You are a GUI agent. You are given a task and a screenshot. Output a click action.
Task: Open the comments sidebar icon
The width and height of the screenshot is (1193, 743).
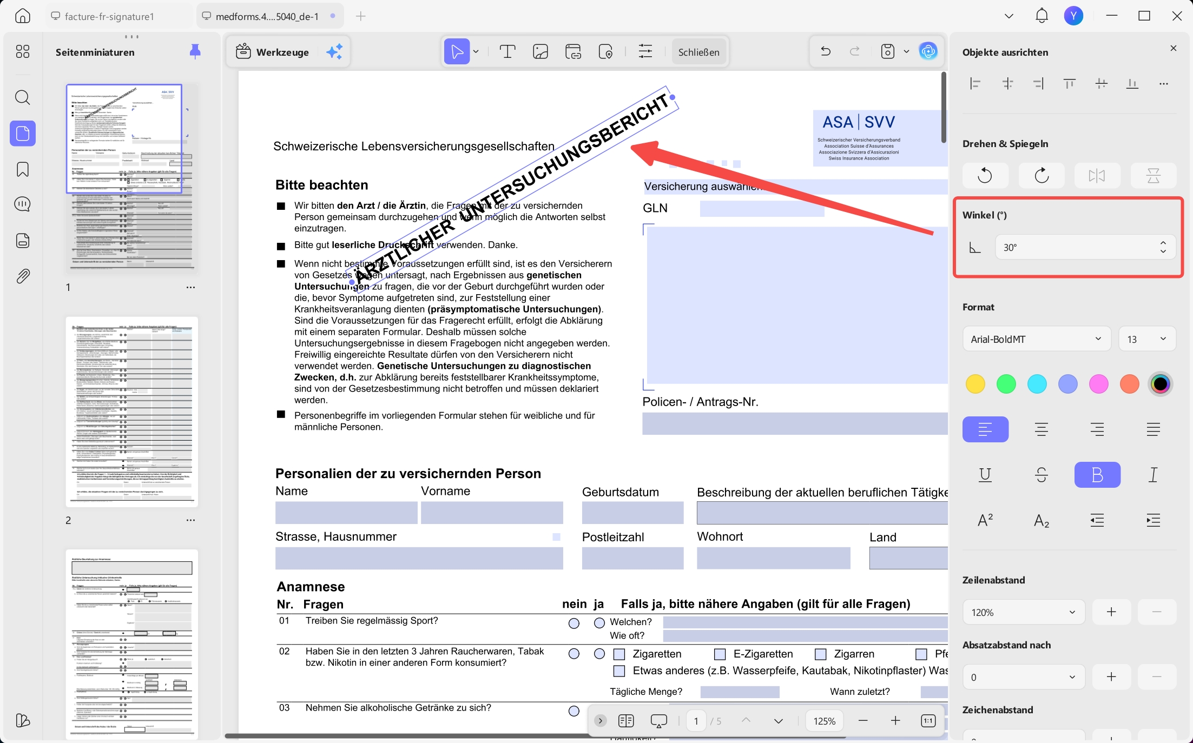pyautogui.click(x=23, y=204)
